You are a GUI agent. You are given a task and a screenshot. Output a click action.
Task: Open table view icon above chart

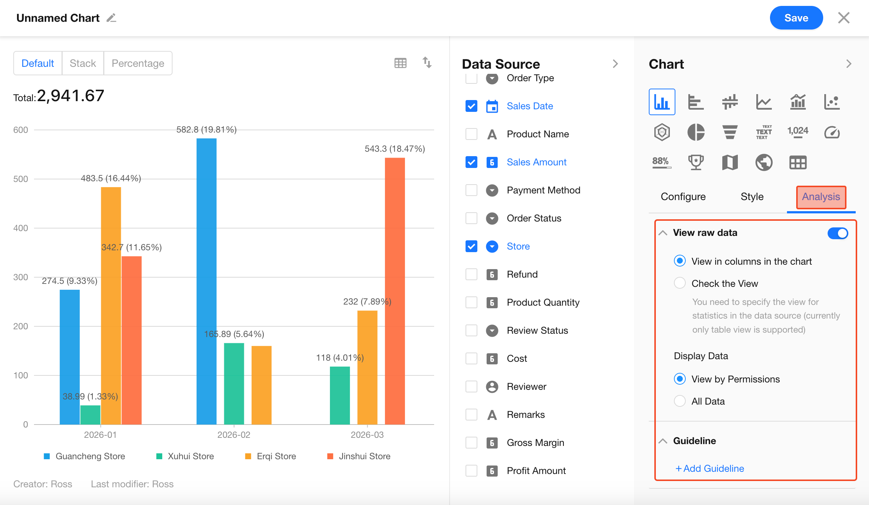tap(400, 63)
